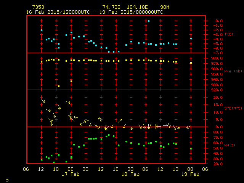Image resolution: width=244 pixels, height=183 pixels.
Task: Click the T(C) temperature axis label
Action: (x=228, y=34)
